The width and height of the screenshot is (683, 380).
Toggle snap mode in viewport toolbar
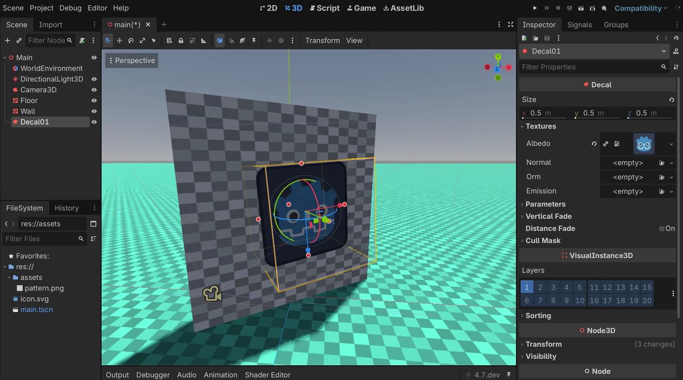pos(231,41)
